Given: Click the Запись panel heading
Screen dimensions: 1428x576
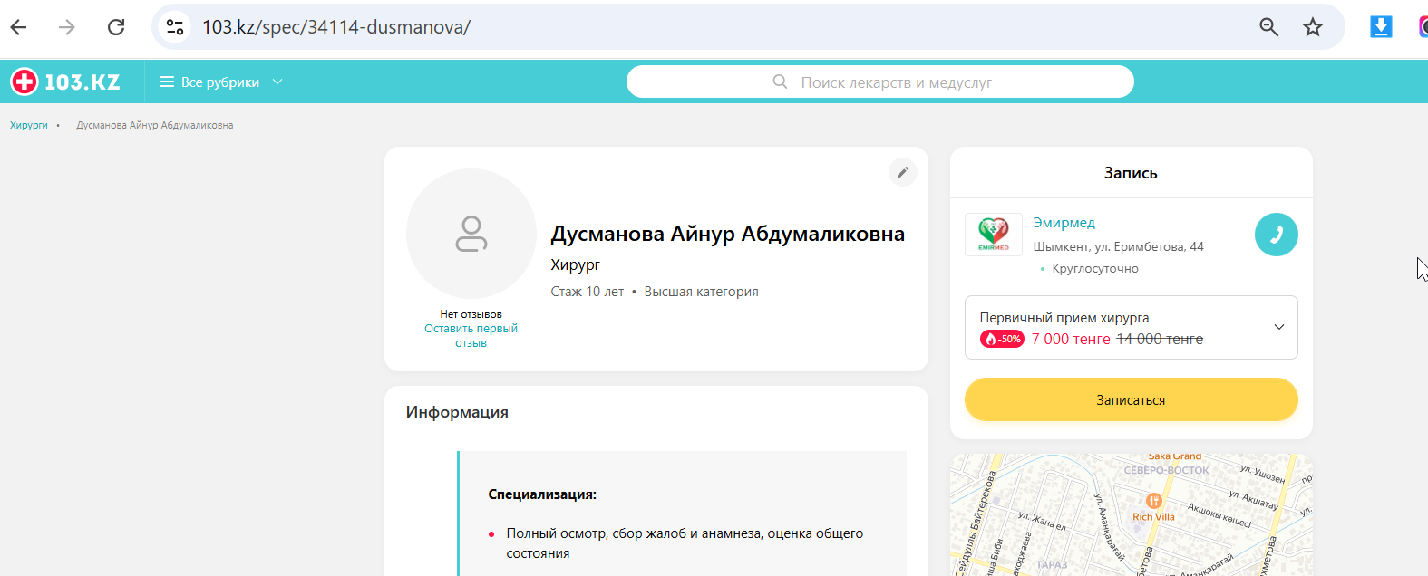Looking at the screenshot, I should pyautogui.click(x=1131, y=173).
